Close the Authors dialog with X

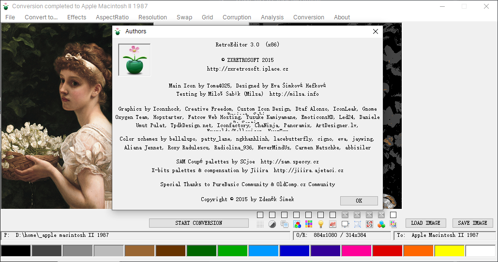coord(376,31)
